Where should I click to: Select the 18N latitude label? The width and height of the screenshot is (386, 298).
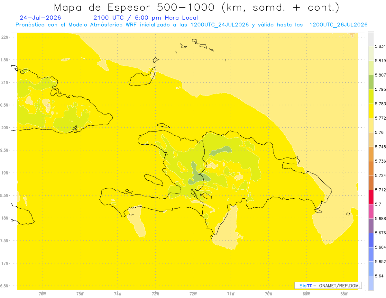tap(5, 218)
